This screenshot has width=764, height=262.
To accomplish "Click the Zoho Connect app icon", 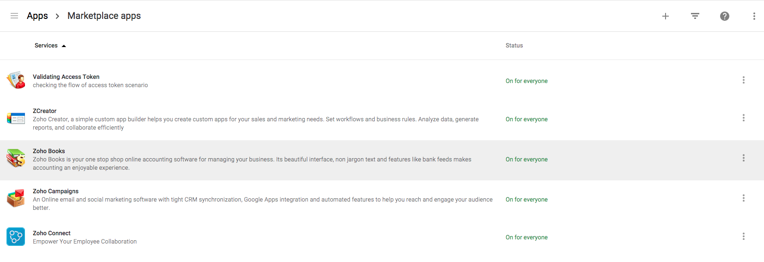I will coord(16,237).
